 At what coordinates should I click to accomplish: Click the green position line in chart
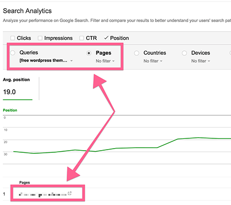pyautogui.click(x=137, y=148)
